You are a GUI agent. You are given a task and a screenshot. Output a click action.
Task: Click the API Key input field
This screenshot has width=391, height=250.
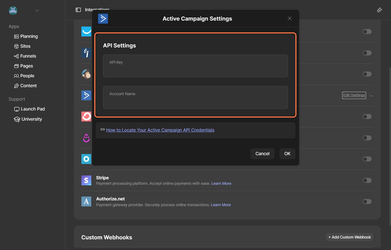(195, 66)
